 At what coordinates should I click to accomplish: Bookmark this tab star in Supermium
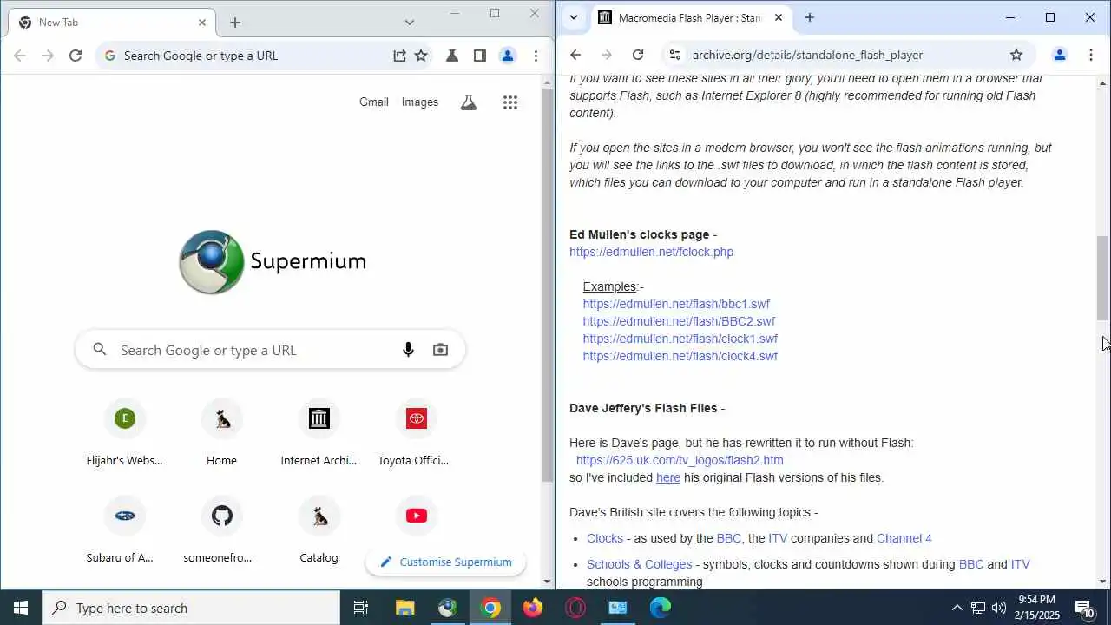(421, 56)
